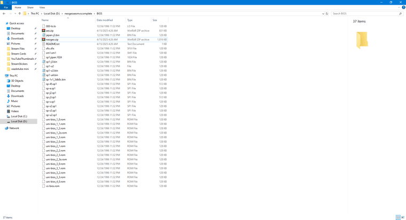The height and width of the screenshot is (220, 406).
Task: Select the README.txt text document
Action: coord(52,44)
